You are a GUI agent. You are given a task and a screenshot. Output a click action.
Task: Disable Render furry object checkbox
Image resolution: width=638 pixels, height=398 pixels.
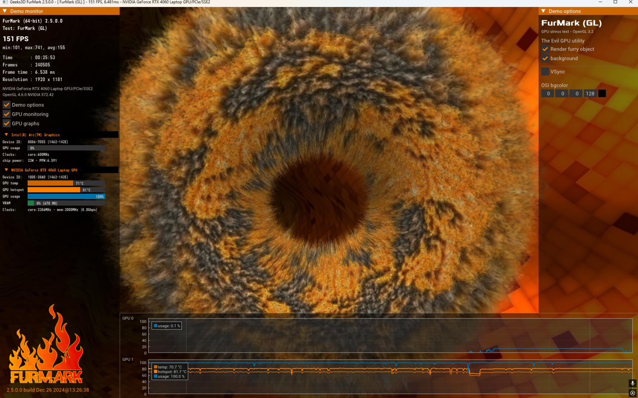545,49
